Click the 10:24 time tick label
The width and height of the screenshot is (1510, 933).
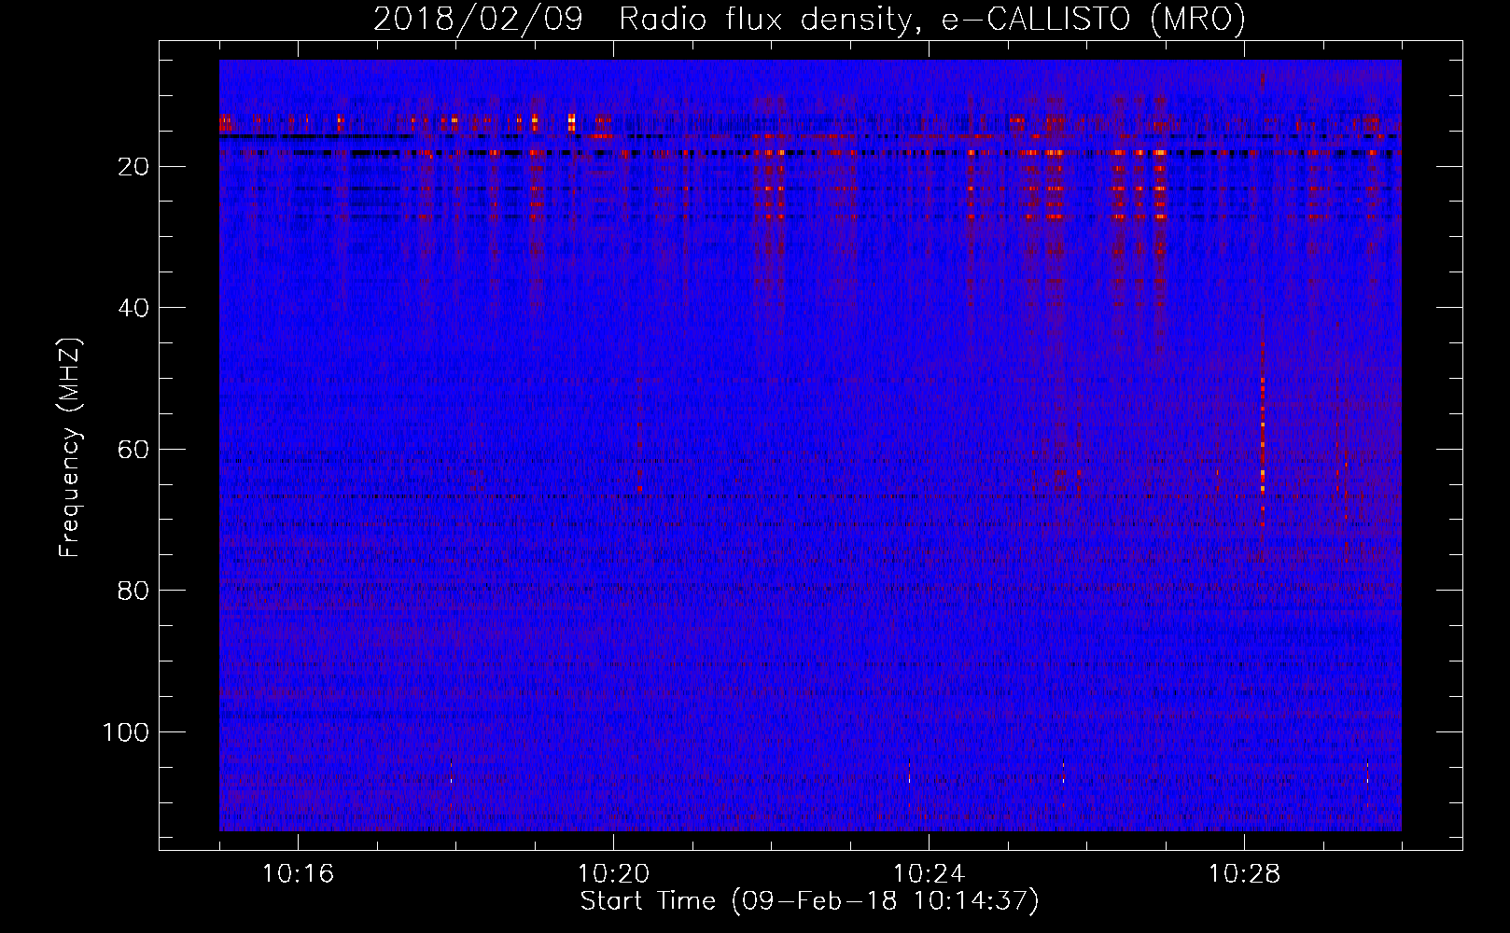click(929, 874)
